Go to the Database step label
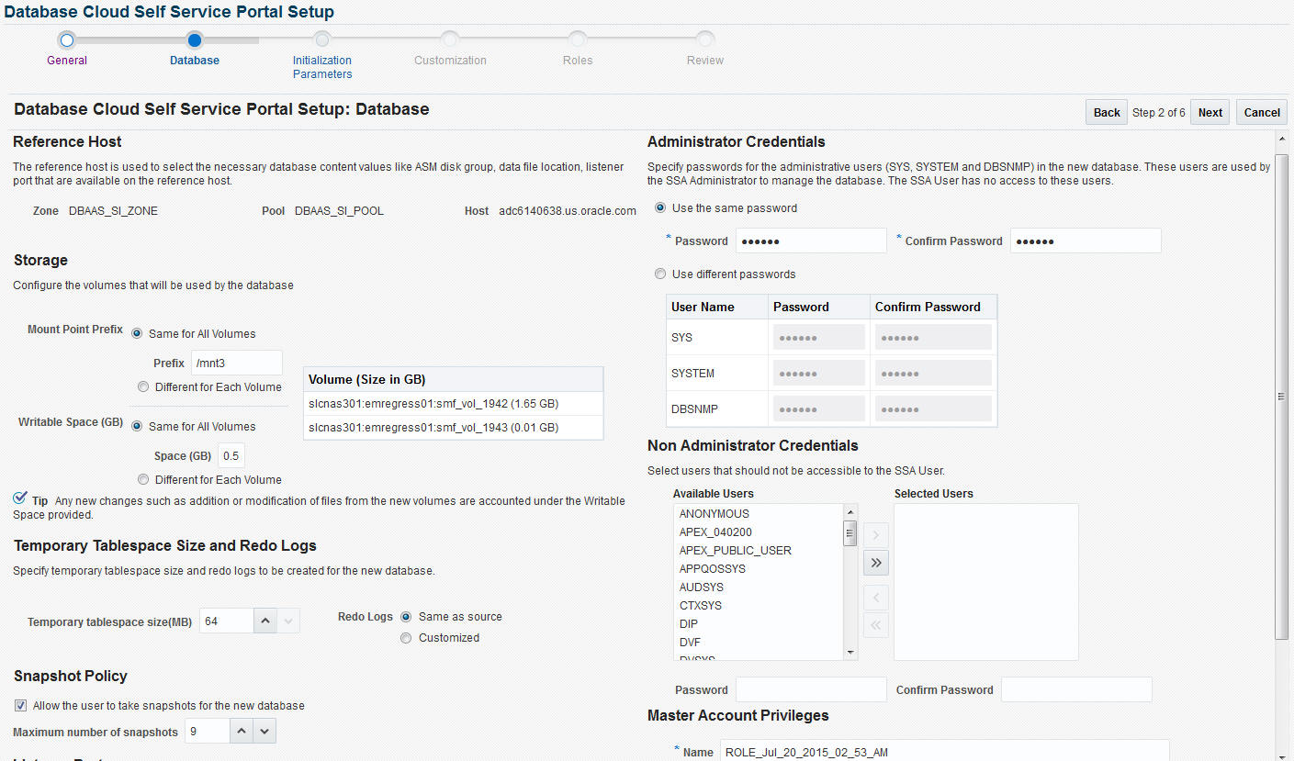Viewport: 1294px width, 761px height. 195,61
